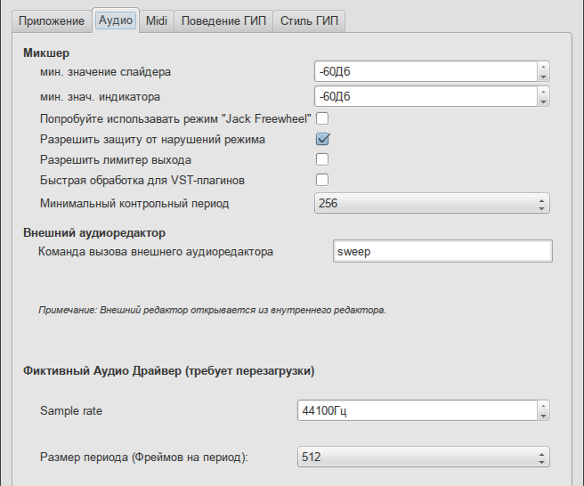Click the Sample rate field 44100Гц
This screenshot has width=584, height=486.
[418, 410]
